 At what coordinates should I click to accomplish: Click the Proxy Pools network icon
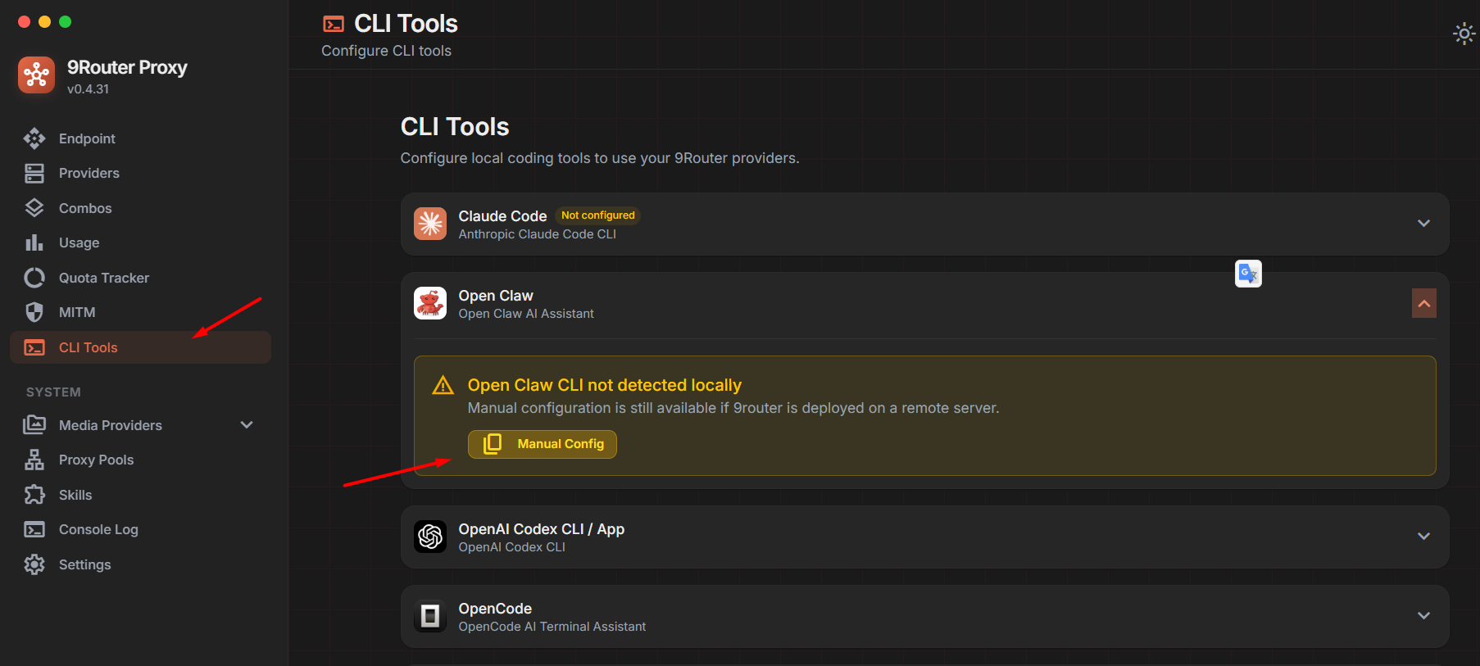(34, 460)
